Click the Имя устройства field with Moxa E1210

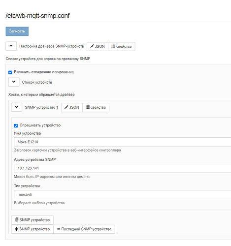pos(122,142)
